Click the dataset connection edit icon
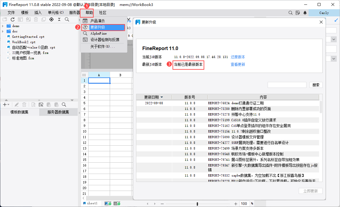This screenshot has height=207, width=340. click(x=41, y=105)
